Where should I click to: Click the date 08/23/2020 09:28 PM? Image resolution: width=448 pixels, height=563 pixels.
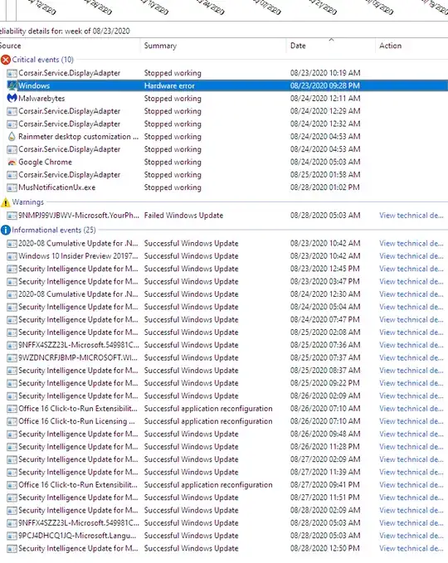(x=324, y=85)
